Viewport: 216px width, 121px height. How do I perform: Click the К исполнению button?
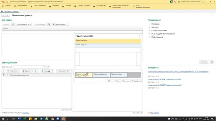pyautogui.click(x=40, y=25)
